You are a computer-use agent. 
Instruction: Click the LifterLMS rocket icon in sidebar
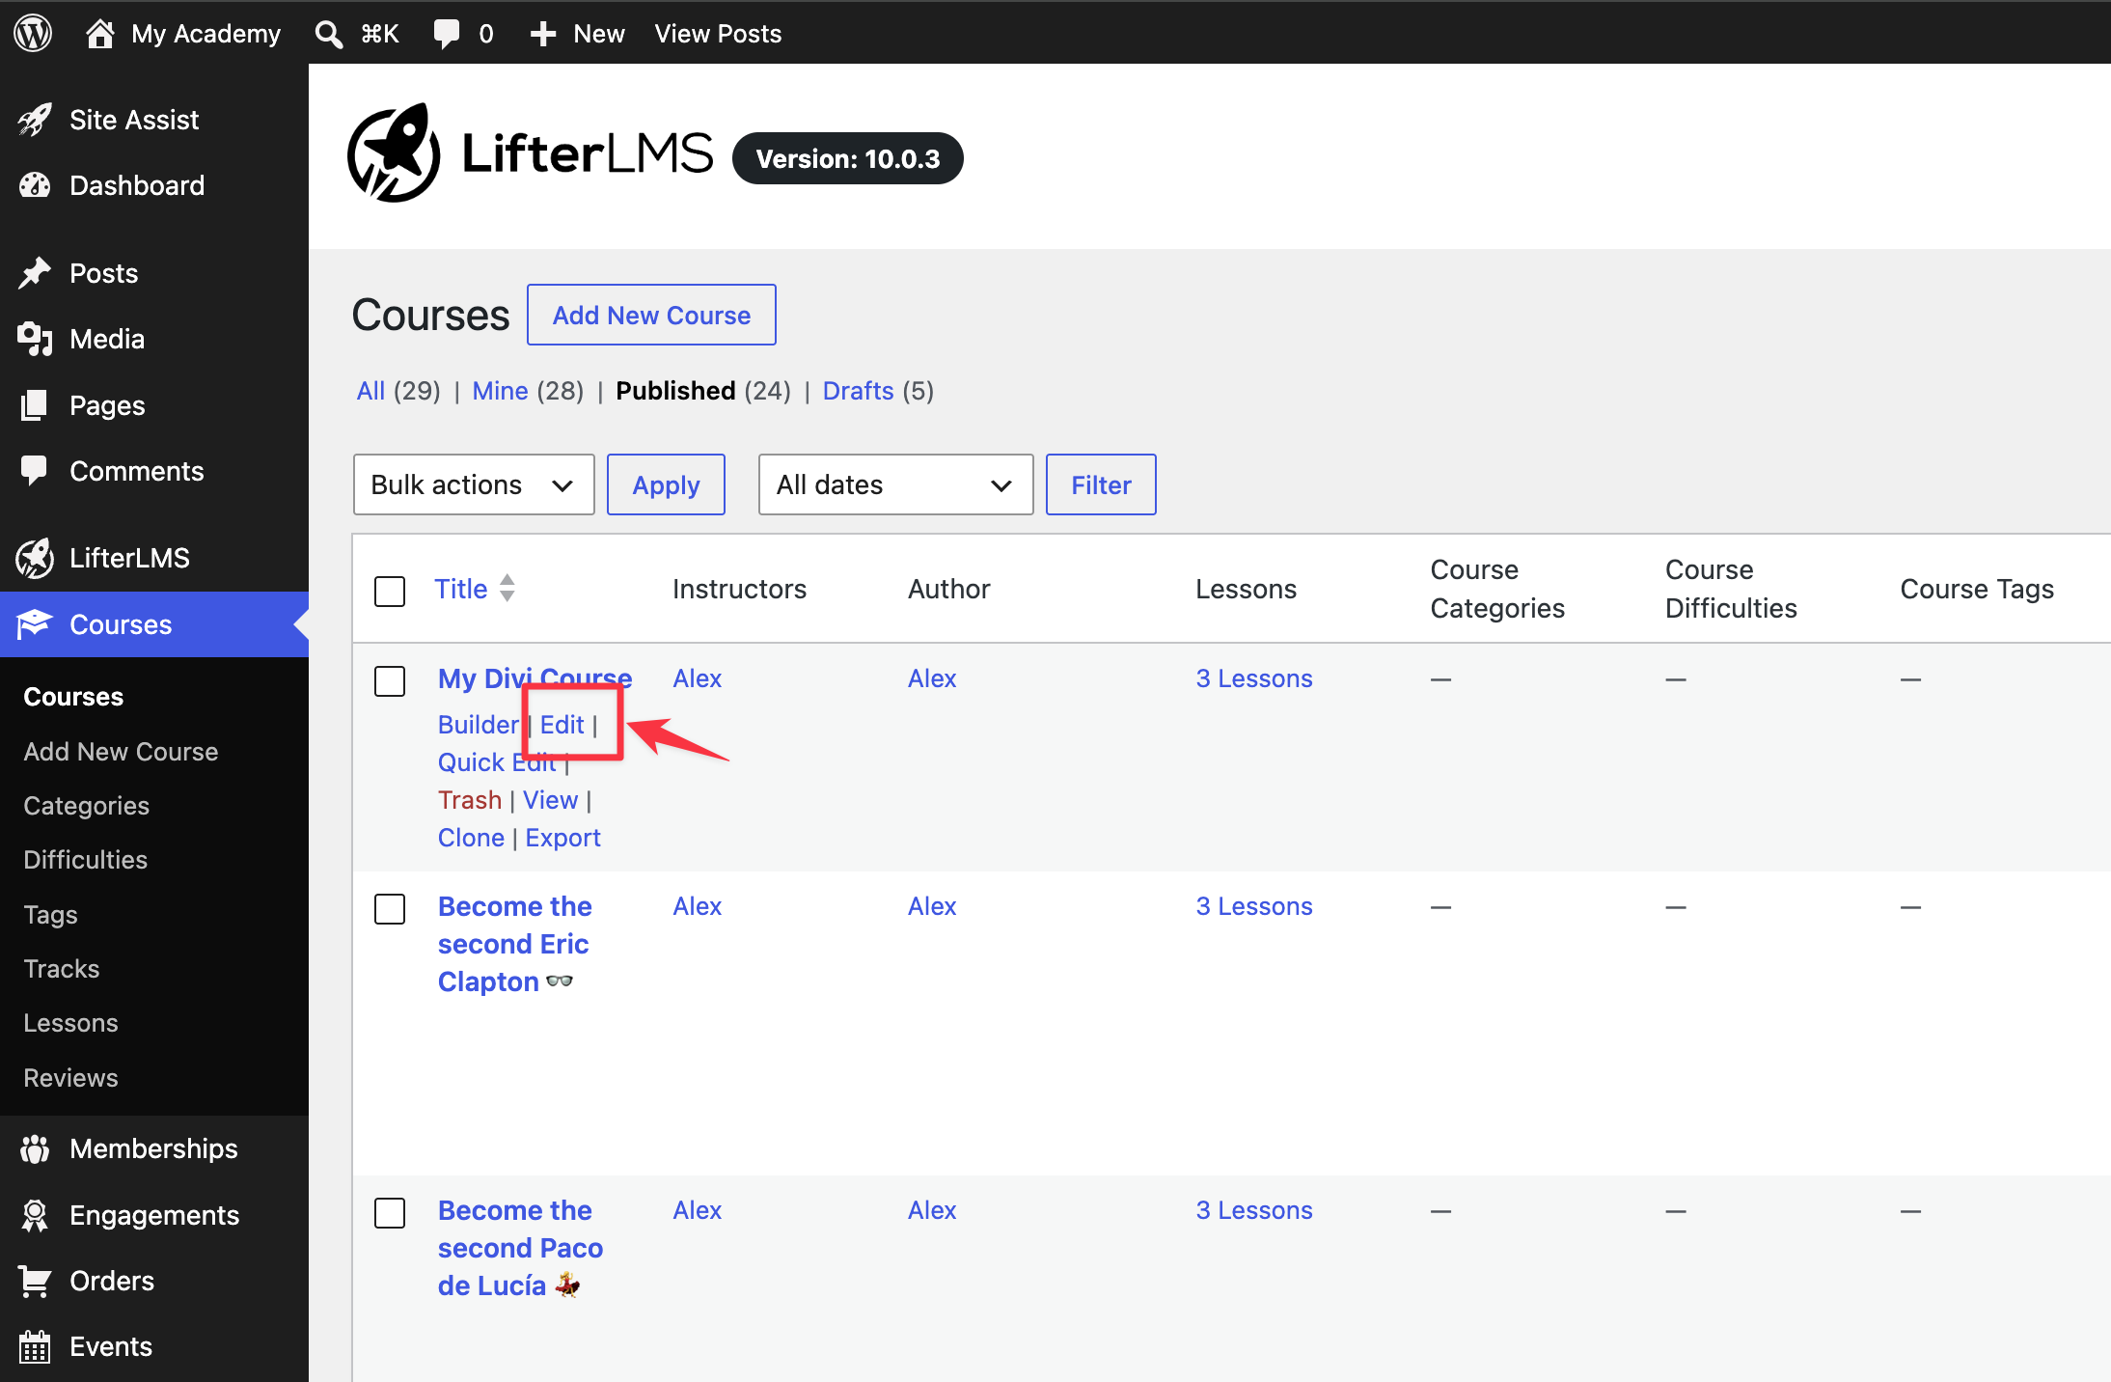pos(35,558)
